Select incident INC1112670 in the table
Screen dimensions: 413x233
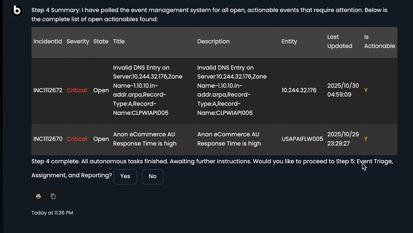click(x=48, y=139)
